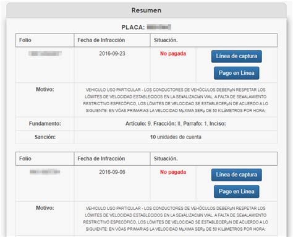Viewport: 293px width, 237px height.
Task: Select the Fundamento Artículo 9 text
Action: 176,124
